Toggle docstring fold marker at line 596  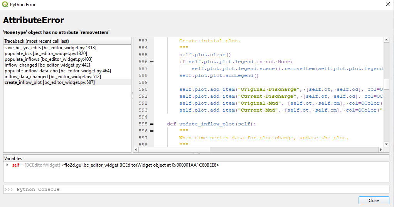tap(152, 131)
